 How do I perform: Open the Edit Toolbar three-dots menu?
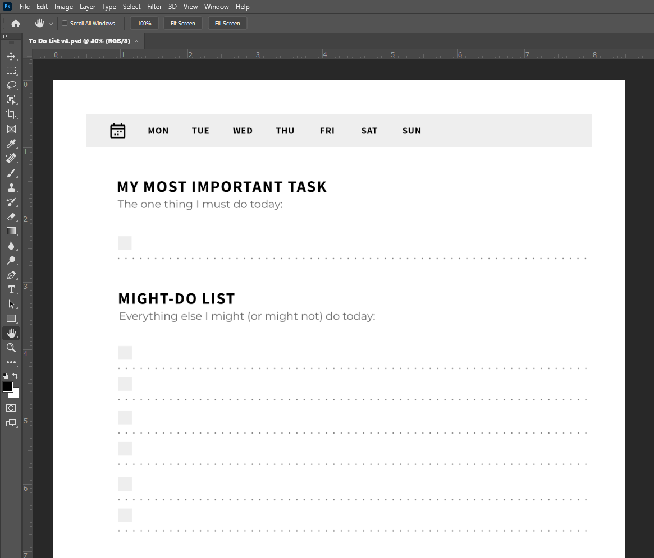[11, 362]
